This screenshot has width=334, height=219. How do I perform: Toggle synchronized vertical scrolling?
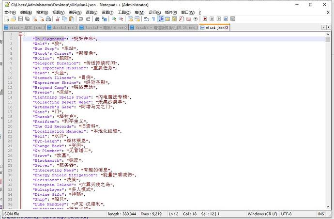coord(130,19)
